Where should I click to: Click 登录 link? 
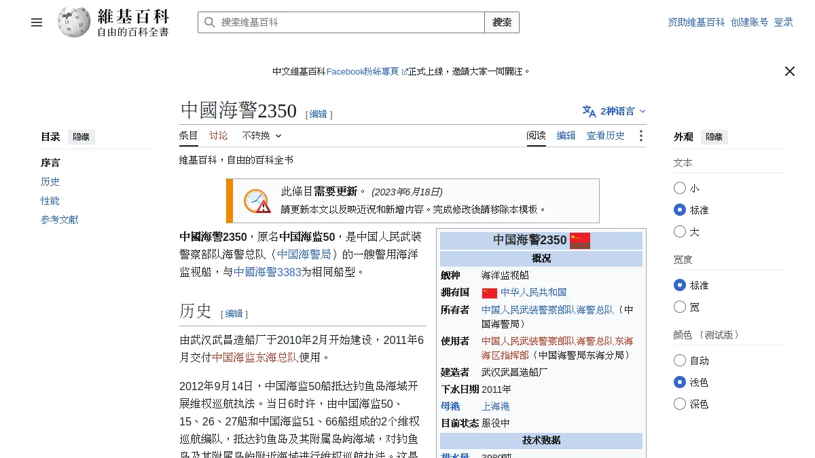point(784,22)
